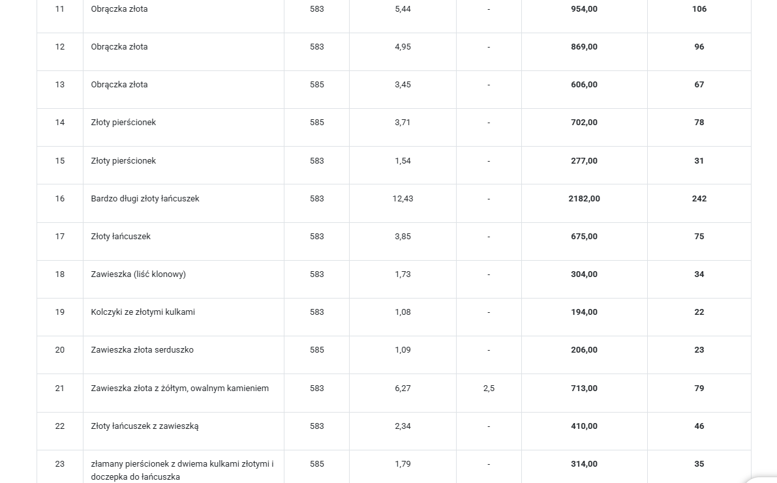
Task: Click the price 954,00 in row 11
Action: pos(584,9)
